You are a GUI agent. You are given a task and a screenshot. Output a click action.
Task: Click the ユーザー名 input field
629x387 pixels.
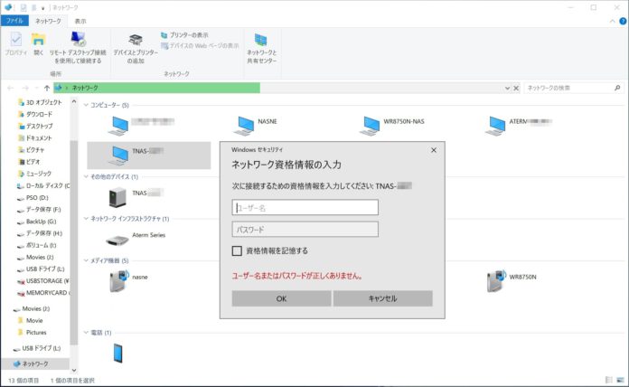click(305, 208)
